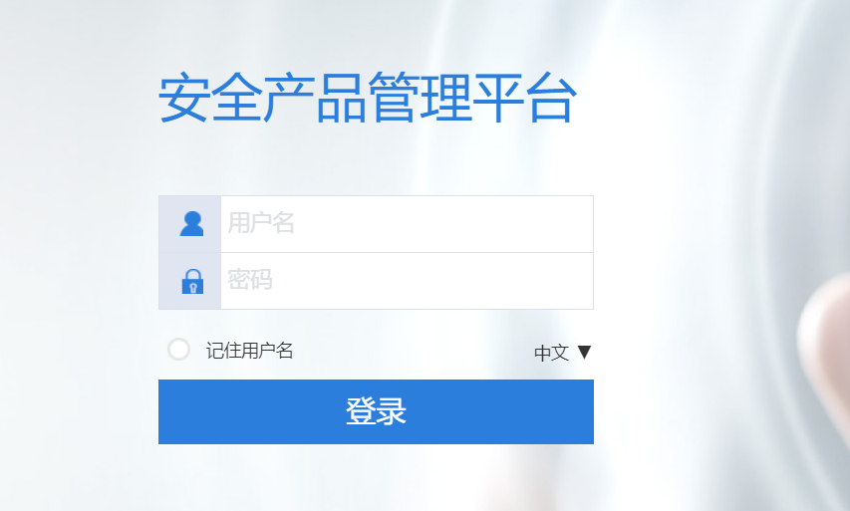Click the blue 登录 login button
The image size is (850, 511).
pos(376,411)
